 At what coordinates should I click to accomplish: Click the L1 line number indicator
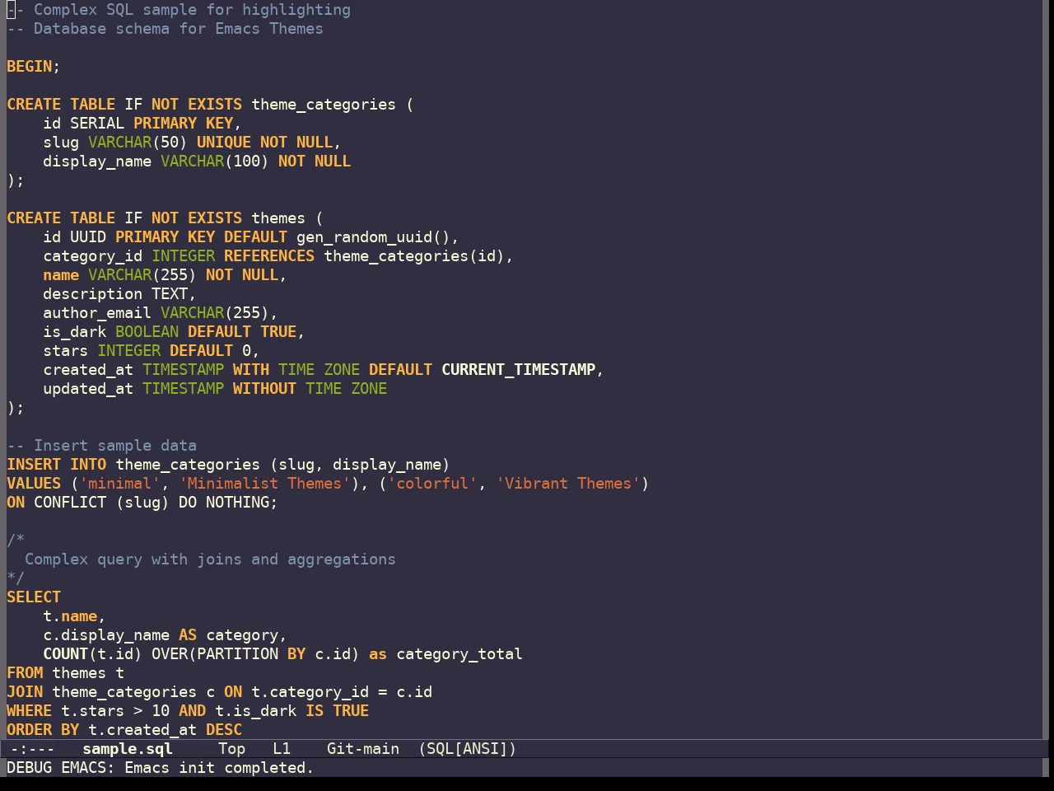pos(282,749)
